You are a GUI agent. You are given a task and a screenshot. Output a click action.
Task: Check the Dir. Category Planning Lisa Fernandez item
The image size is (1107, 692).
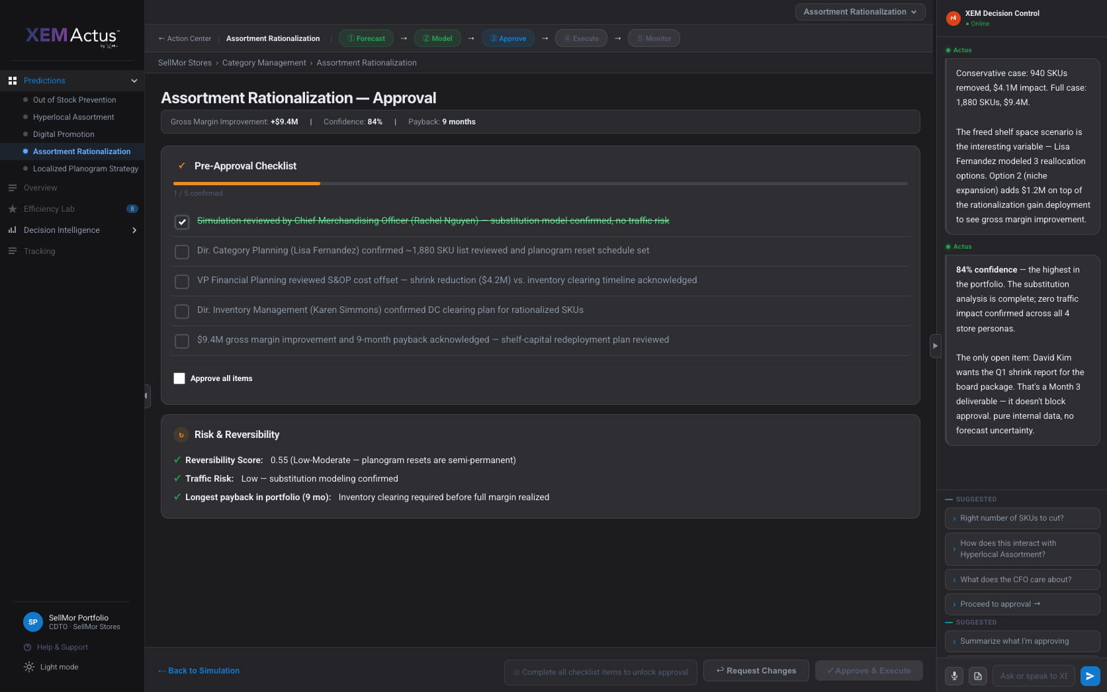coord(182,251)
